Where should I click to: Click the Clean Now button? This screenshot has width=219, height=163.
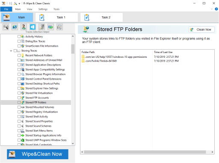coord(201,30)
